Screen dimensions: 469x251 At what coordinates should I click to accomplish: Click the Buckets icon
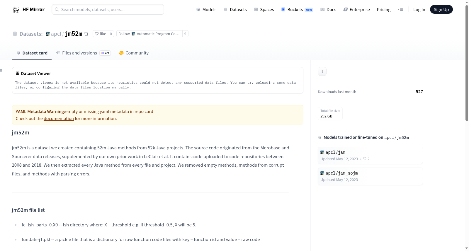(283, 10)
